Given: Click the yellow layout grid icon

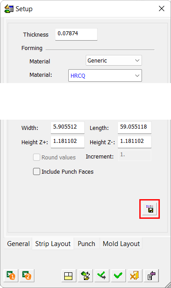Looking at the screenshot, I should pyautogui.click(x=68, y=275).
